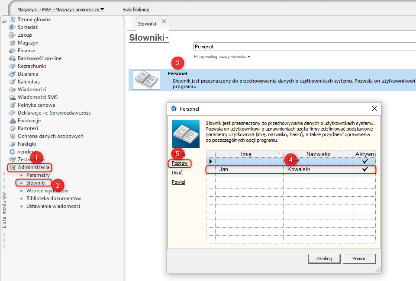The width and height of the screenshot is (416, 281).
Task: Click the Kartoteki label text
Action: (28, 128)
